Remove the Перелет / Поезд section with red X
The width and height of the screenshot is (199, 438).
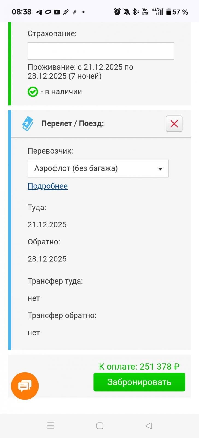coord(174,124)
